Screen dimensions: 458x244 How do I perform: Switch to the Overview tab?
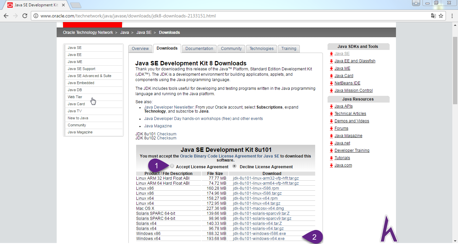click(x=140, y=49)
